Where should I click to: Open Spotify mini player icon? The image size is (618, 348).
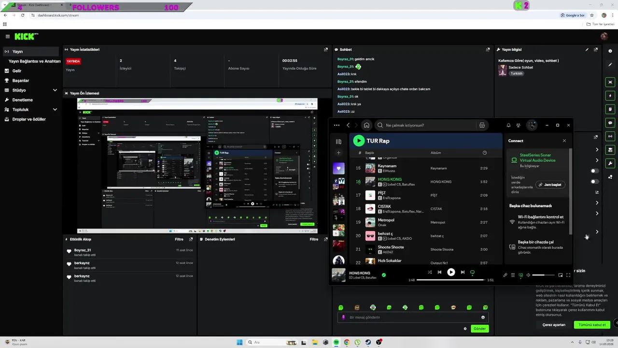click(x=561, y=275)
